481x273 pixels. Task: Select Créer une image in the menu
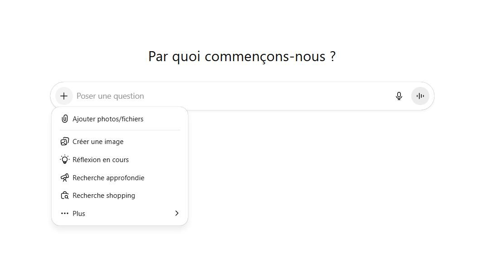(98, 141)
